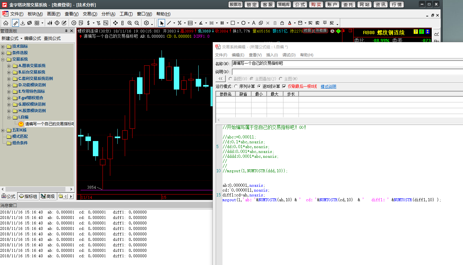Screen dimensions: 463x265
Task: Select 副图 radio option
Action: tap(230, 79)
